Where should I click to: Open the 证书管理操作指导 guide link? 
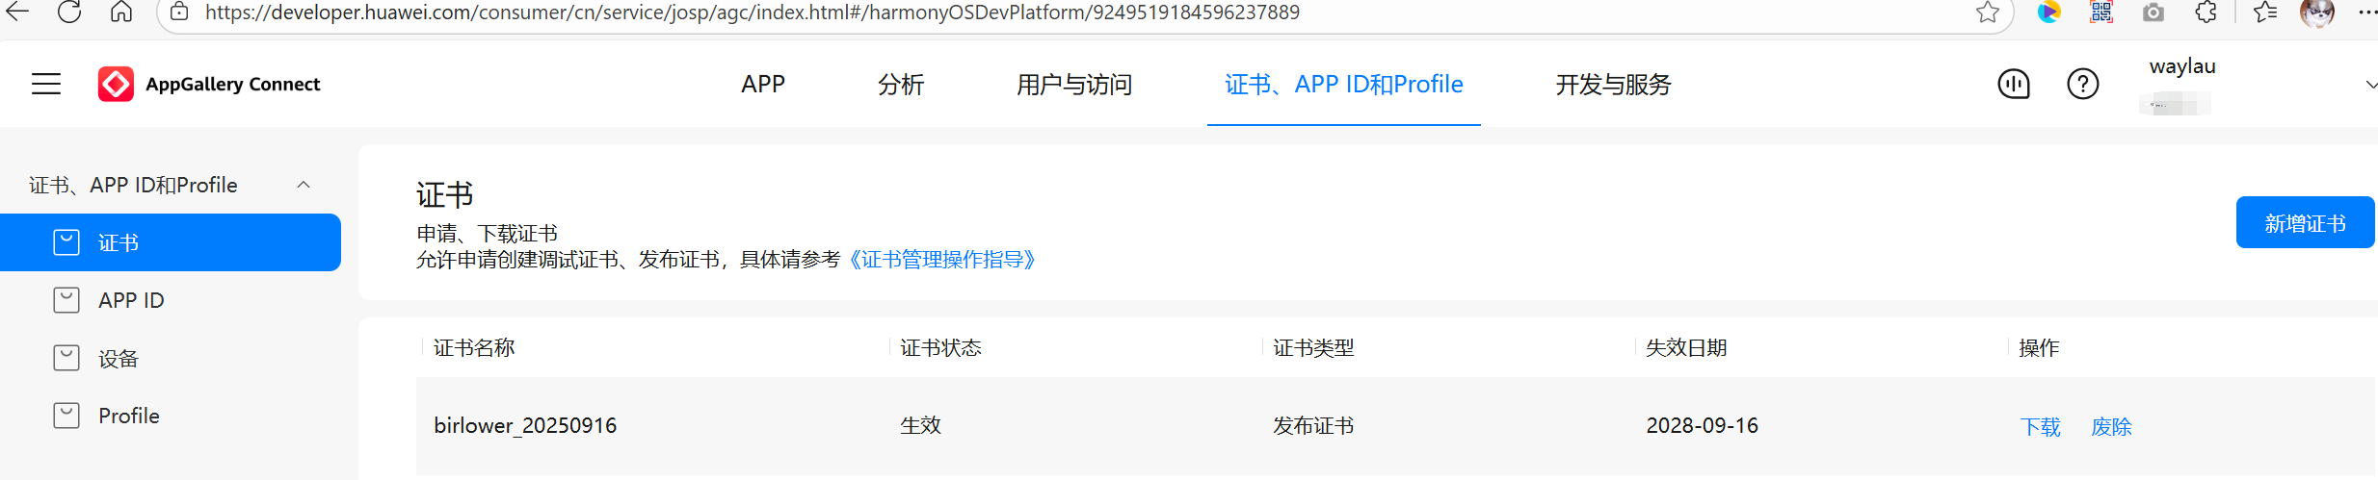(x=942, y=260)
